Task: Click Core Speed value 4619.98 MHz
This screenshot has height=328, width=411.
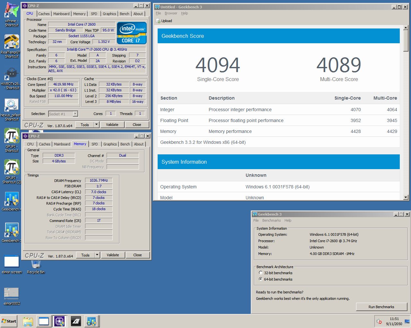Action: (x=64, y=85)
